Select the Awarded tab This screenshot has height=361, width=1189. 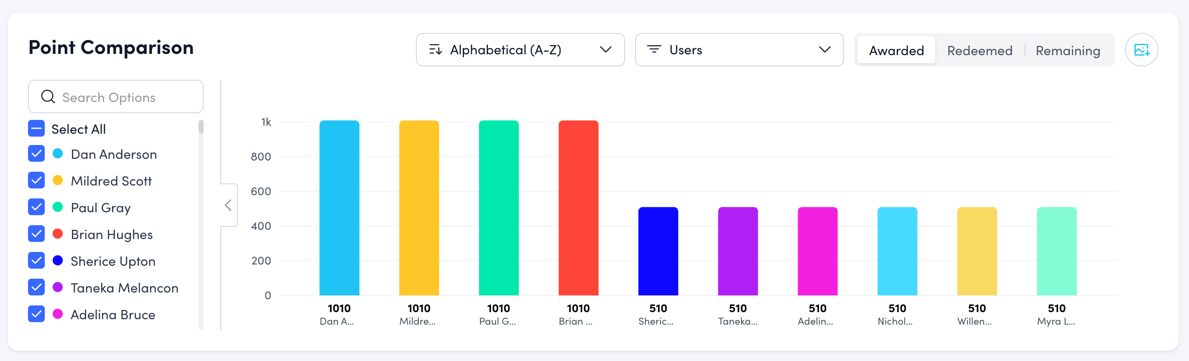coord(896,50)
